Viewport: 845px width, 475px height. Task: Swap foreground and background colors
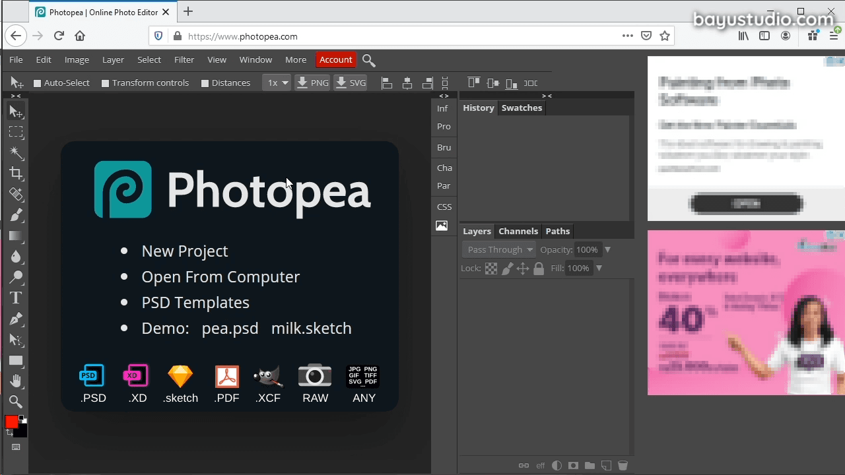coord(9,433)
